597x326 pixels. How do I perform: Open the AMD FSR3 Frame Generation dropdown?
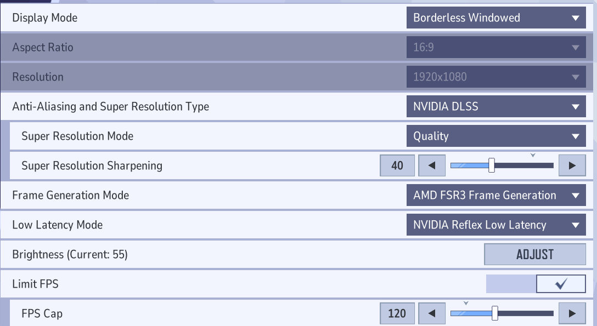(496, 195)
